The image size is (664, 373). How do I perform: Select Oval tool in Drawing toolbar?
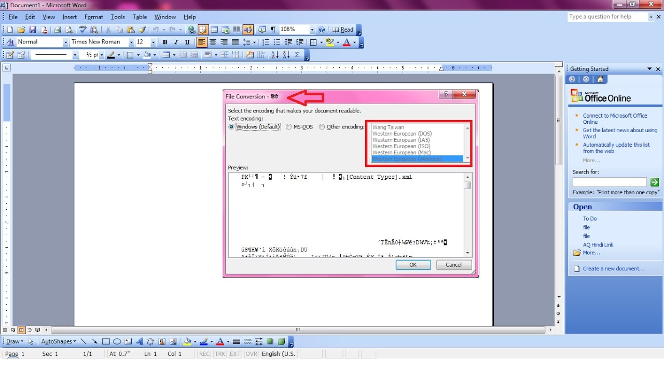point(117,342)
